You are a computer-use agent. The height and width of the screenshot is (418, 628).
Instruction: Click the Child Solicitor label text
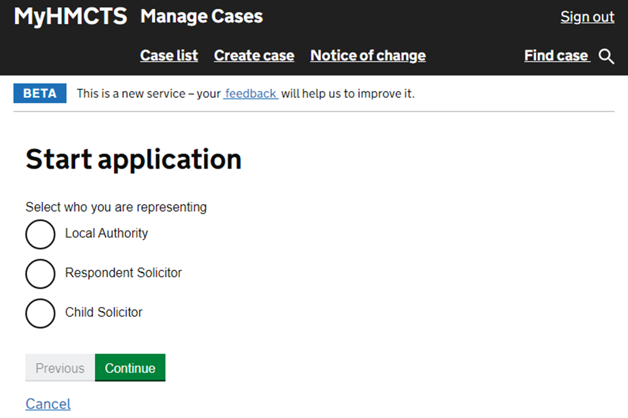point(103,312)
